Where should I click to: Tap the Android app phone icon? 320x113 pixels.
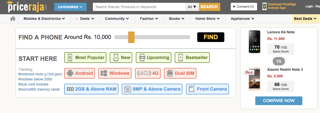point(264,7)
